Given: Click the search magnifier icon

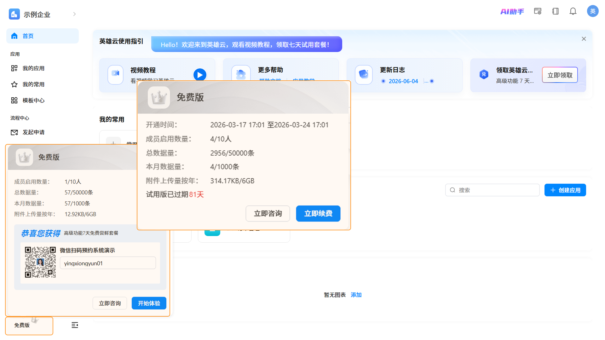Looking at the screenshot, I should click(452, 190).
